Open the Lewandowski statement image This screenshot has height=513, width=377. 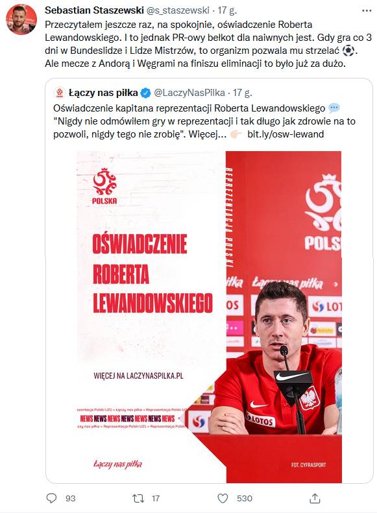pyautogui.click(x=210, y=316)
